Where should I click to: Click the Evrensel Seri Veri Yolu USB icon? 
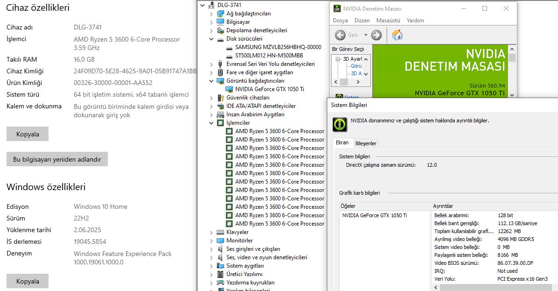221,64
